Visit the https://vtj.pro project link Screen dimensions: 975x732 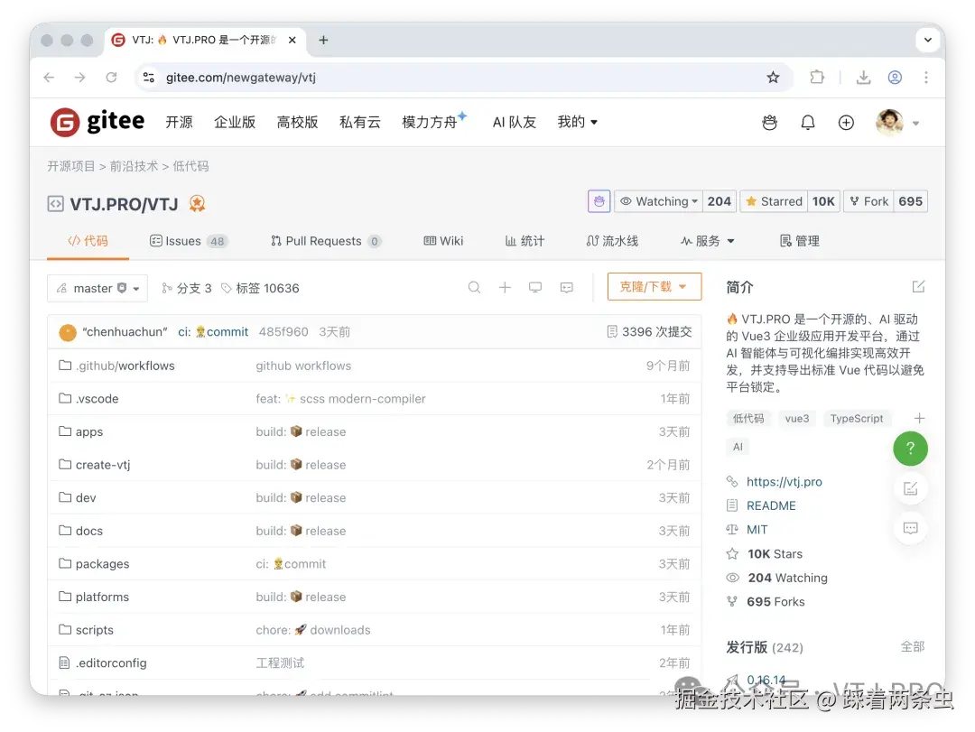coord(784,481)
